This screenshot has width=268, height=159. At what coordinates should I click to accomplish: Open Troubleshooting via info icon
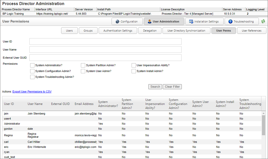click(x=230, y=21)
